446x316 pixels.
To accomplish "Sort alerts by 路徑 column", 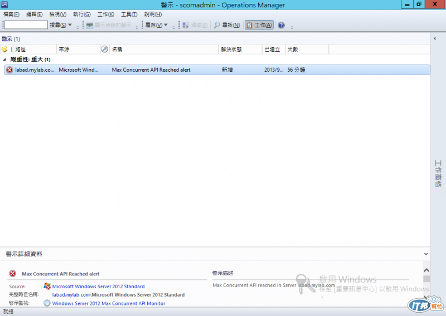I will pyautogui.click(x=35, y=50).
